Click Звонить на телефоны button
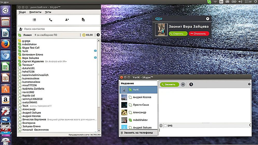Image resolution: width=258 pixels, height=145 pixels. pos(138,133)
